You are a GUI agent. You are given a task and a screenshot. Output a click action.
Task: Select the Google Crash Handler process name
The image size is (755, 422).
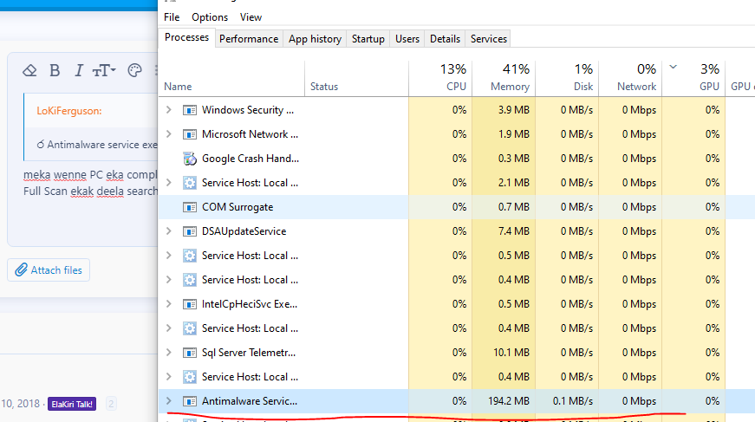[251, 159]
